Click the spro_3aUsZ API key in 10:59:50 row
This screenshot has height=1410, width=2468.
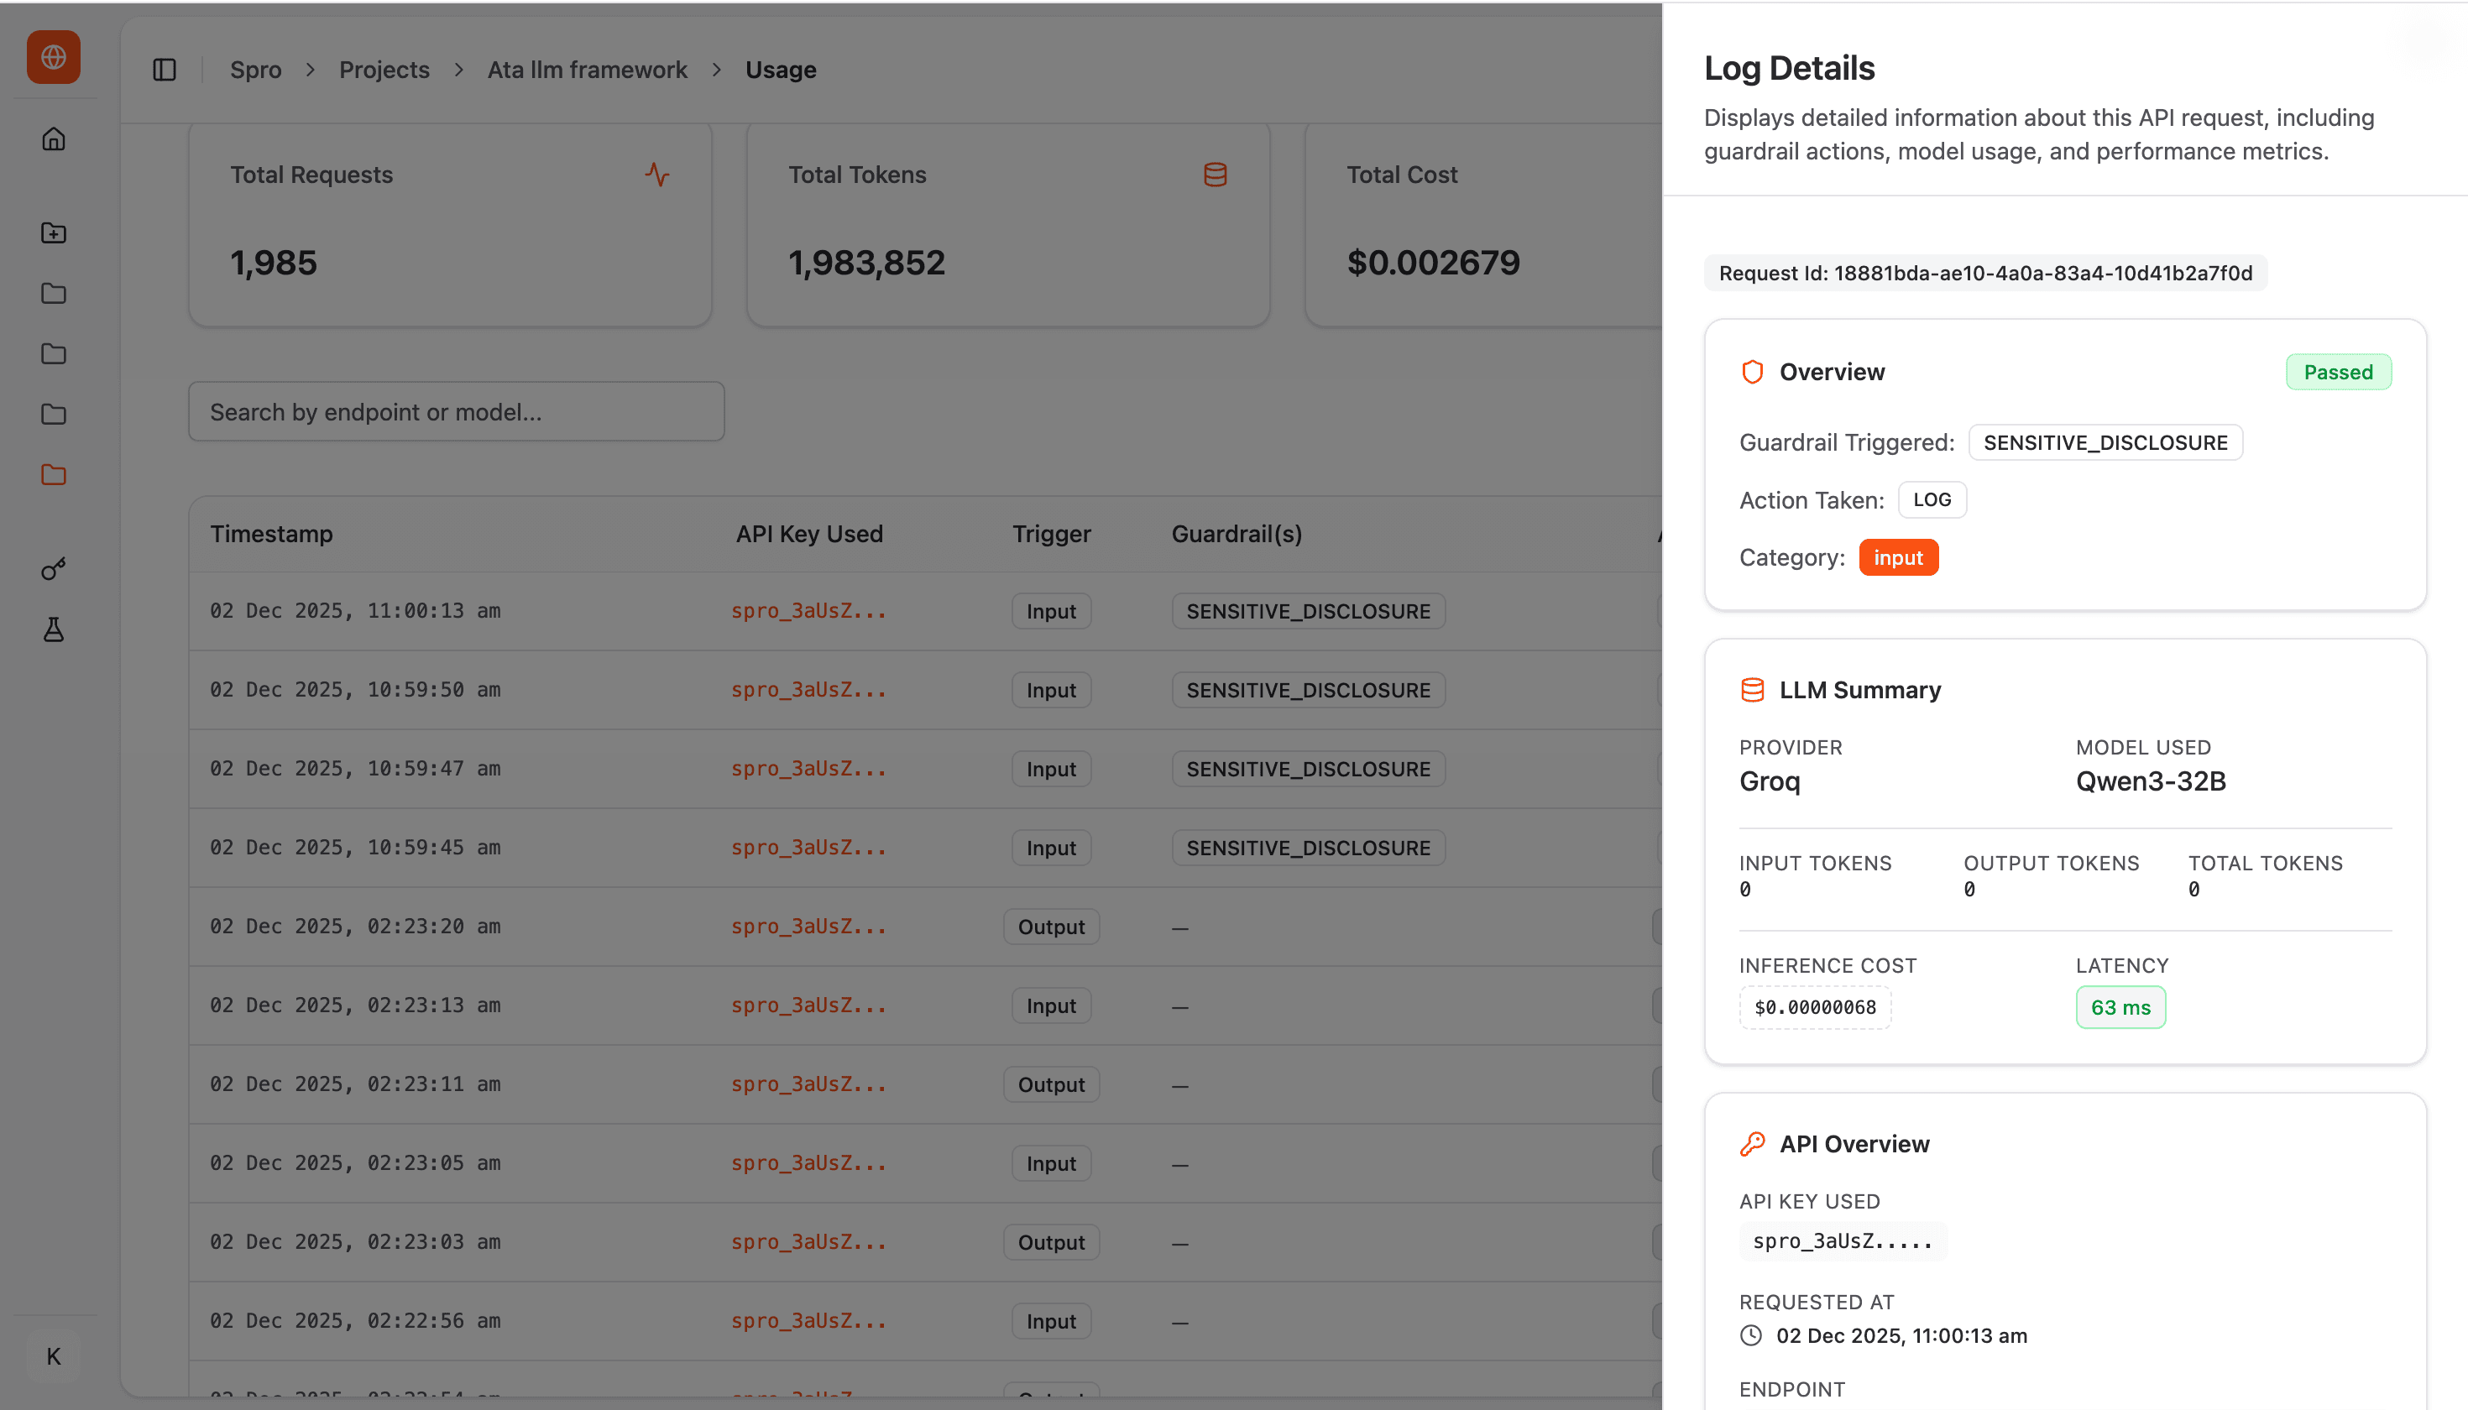click(808, 690)
